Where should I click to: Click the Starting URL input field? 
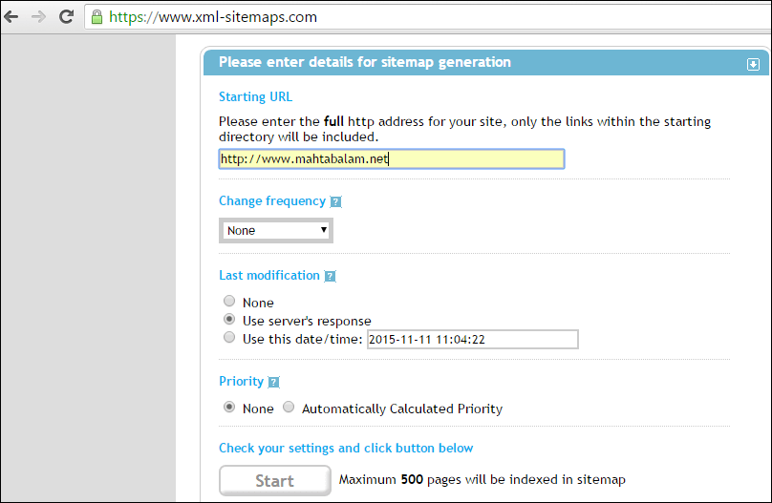(392, 159)
